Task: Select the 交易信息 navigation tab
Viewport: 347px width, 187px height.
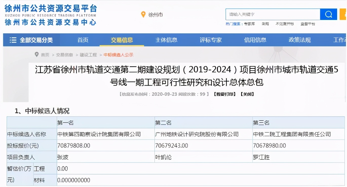Action: coord(122,40)
